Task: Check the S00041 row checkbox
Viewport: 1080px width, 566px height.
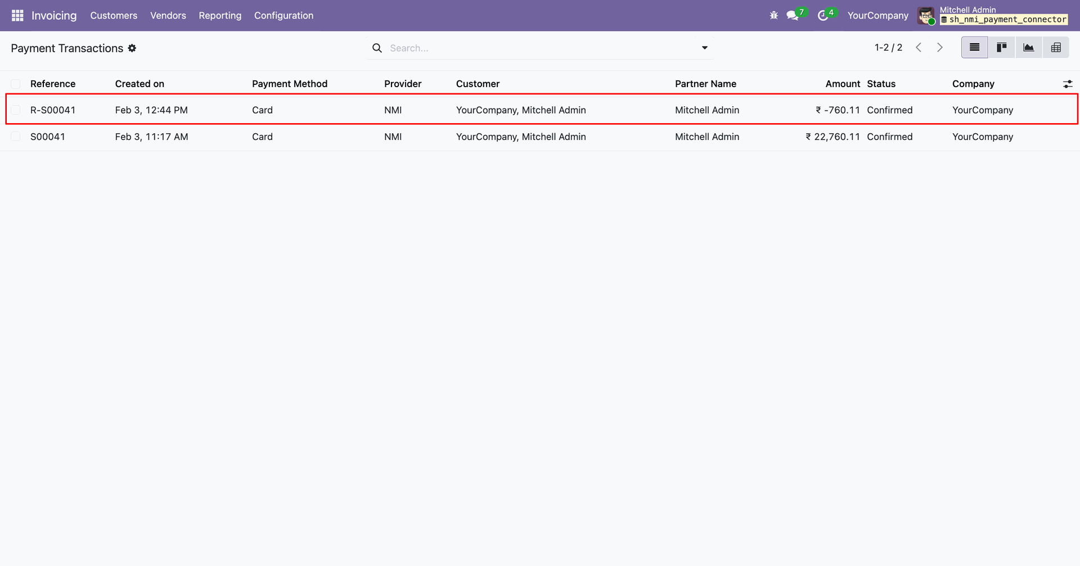Action: tap(16, 137)
